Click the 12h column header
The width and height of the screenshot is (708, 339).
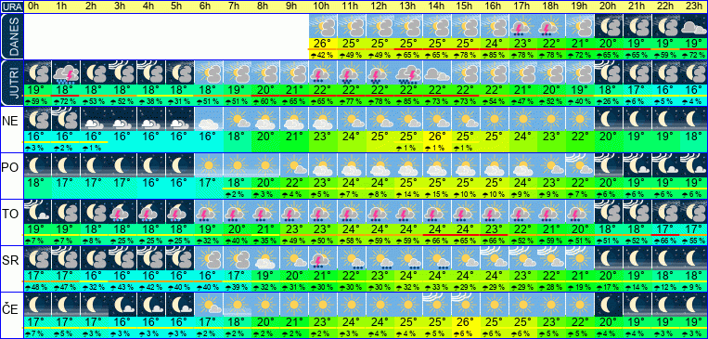pos(380,7)
